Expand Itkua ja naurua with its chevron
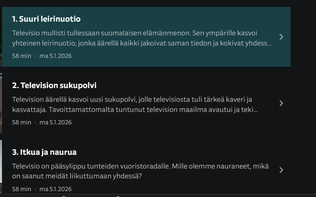316x197 pixels. [x=281, y=170]
